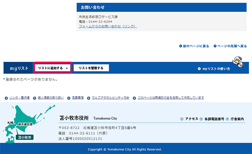
Task: Open the ウェブアクセシビリティ方針 link
Action: [111, 98]
